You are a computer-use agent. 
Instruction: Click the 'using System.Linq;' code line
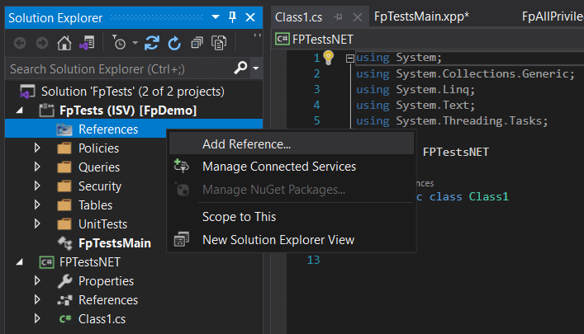point(415,90)
